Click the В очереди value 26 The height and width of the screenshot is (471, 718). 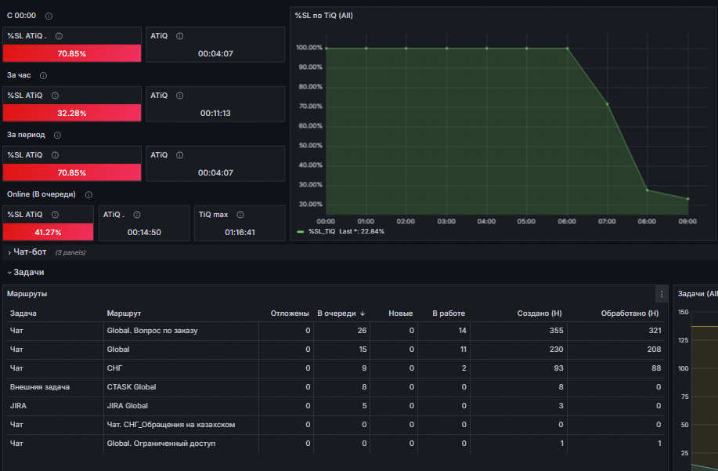(362, 331)
